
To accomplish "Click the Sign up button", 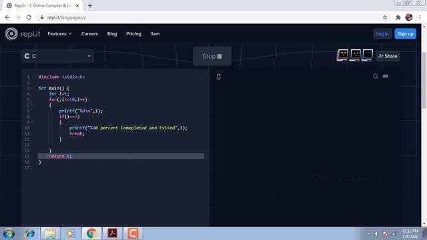I will [405, 34].
